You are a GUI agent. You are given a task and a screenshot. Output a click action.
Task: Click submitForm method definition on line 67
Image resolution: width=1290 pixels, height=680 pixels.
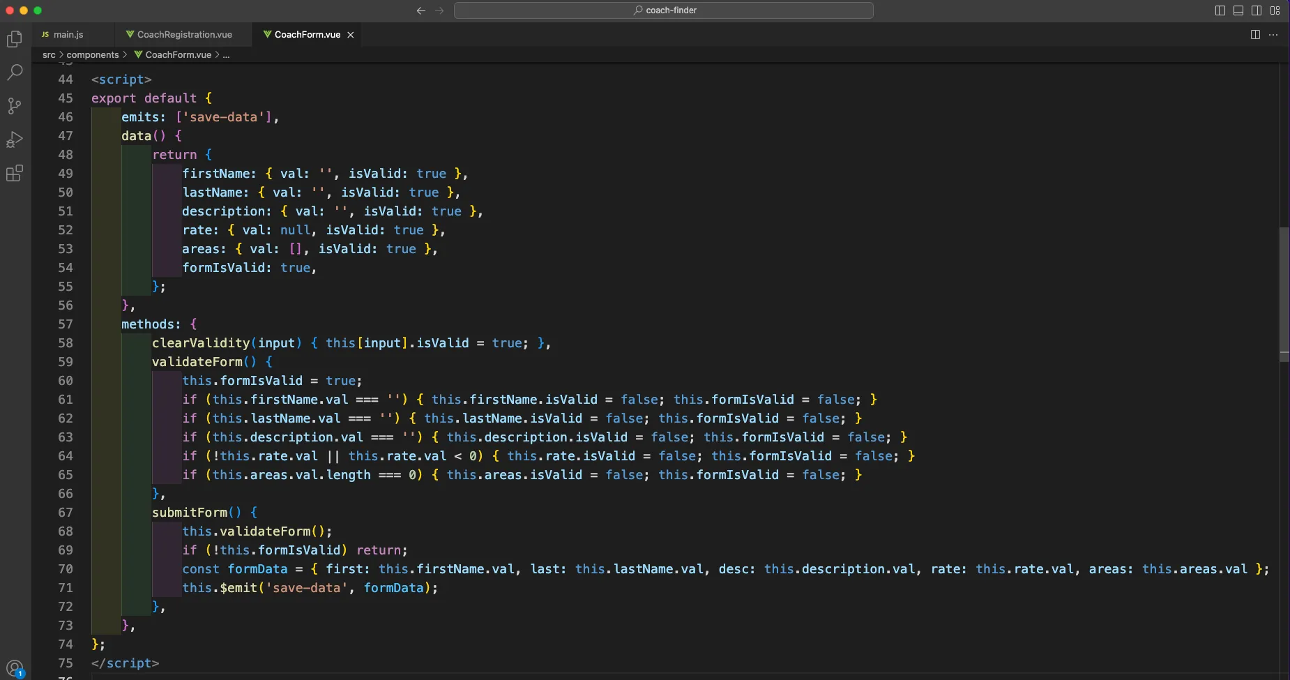(x=190, y=513)
